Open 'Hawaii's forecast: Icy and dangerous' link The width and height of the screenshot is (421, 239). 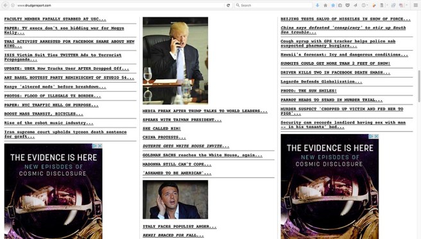click(x=344, y=54)
